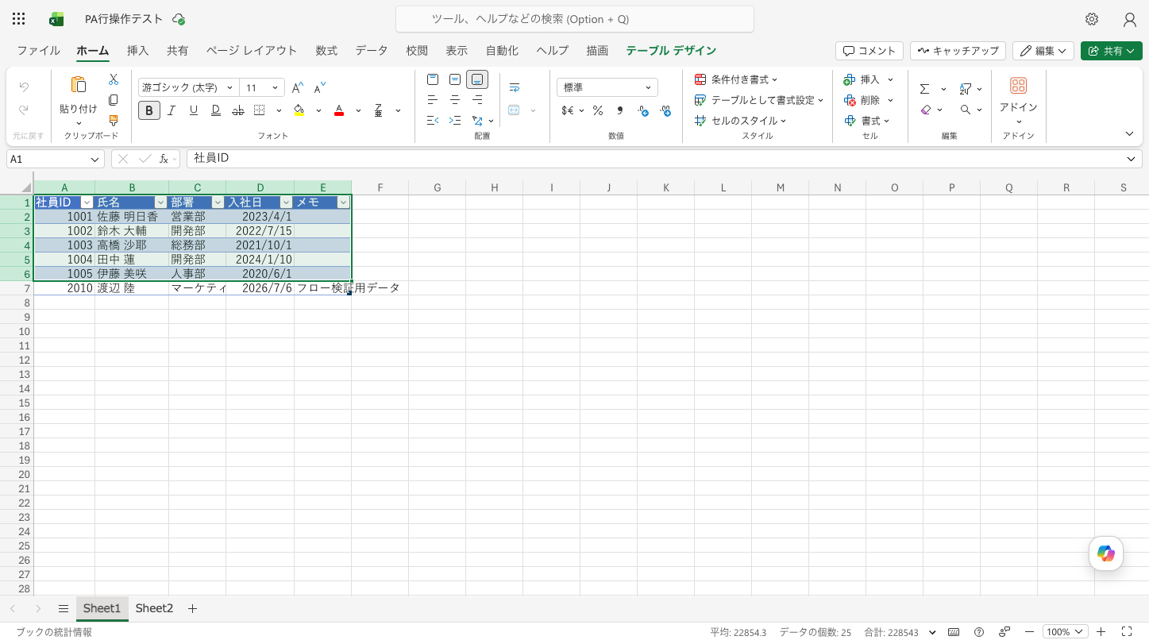Toggle bottom alignment button
The height and width of the screenshot is (640, 1149).
(x=477, y=79)
